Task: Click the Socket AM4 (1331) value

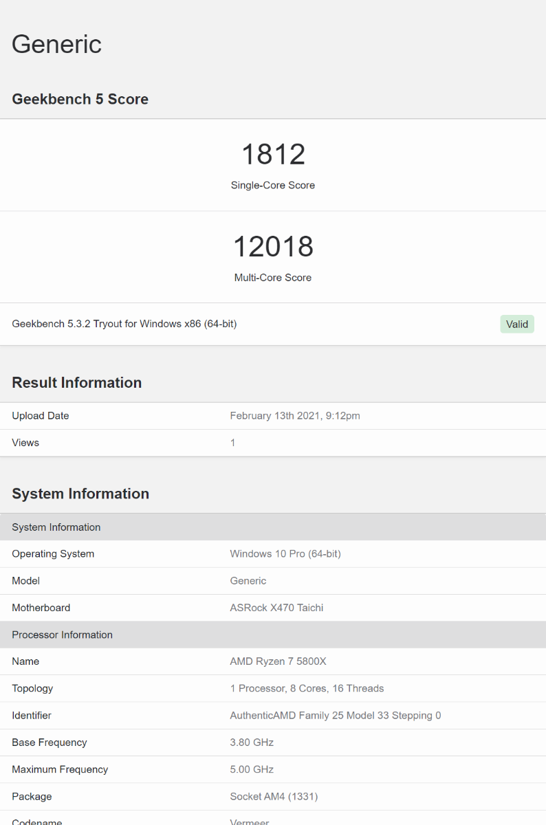Action: click(x=274, y=796)
